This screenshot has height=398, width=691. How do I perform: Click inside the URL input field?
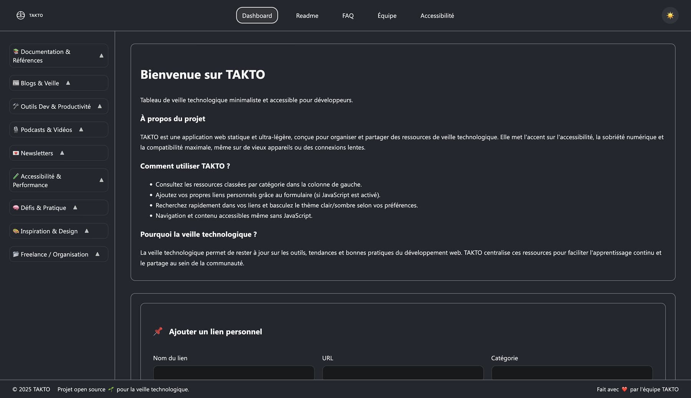402,374
